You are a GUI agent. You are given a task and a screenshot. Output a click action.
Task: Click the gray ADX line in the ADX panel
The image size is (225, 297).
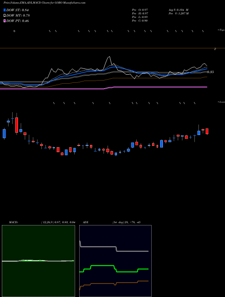click(114, 247)
